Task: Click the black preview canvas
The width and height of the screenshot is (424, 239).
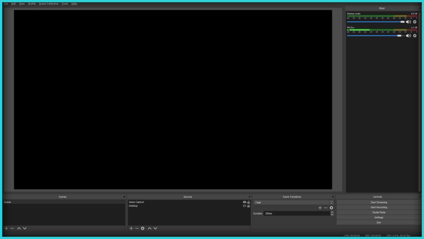Action: pyautogui.click(x=173, y=100)
